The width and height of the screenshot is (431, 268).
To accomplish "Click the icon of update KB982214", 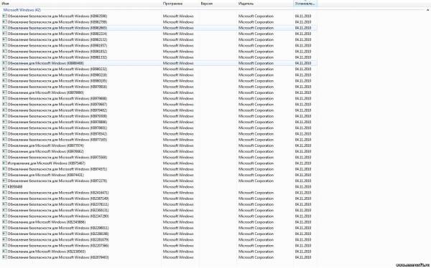I will click(x=4, y=34).
